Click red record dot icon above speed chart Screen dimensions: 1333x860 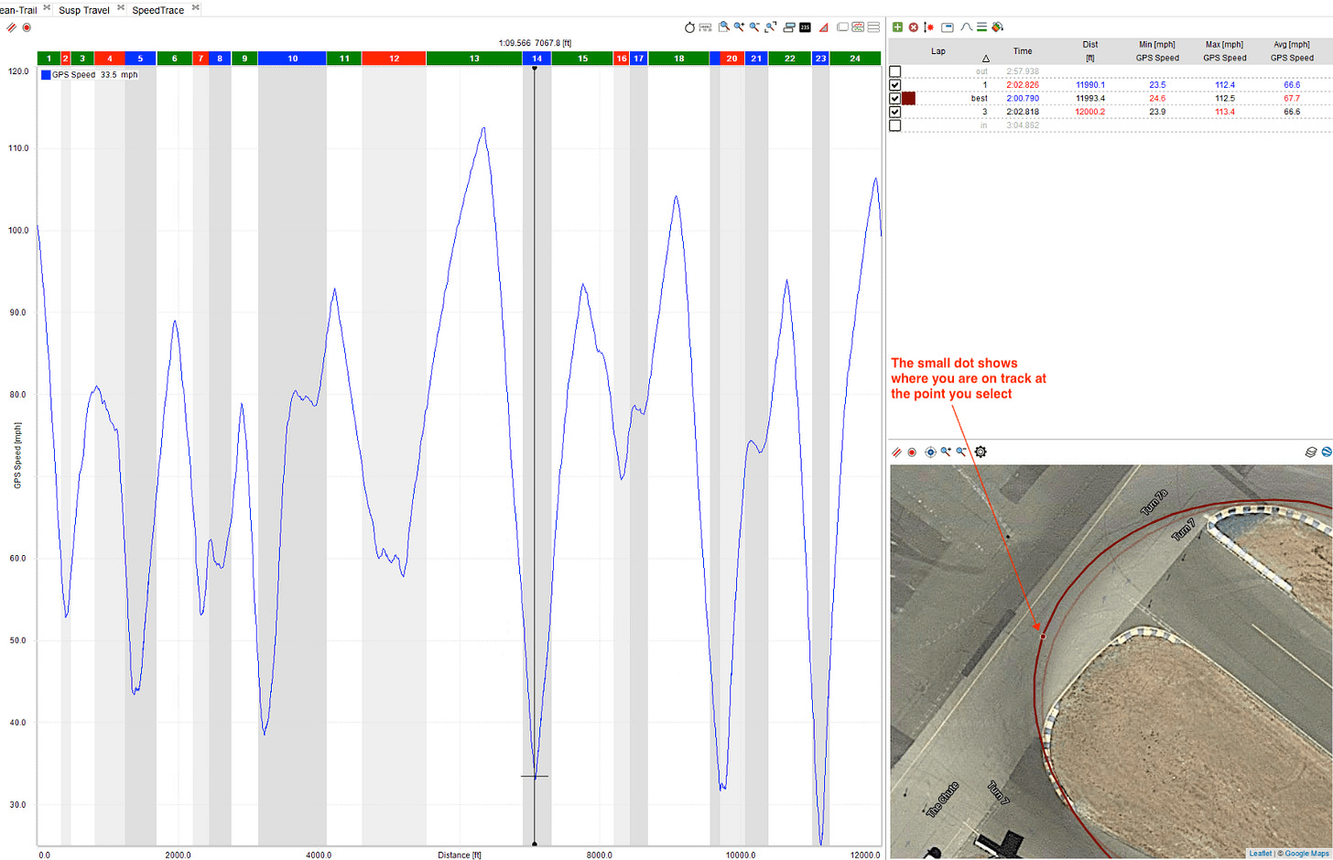[27, 27]
